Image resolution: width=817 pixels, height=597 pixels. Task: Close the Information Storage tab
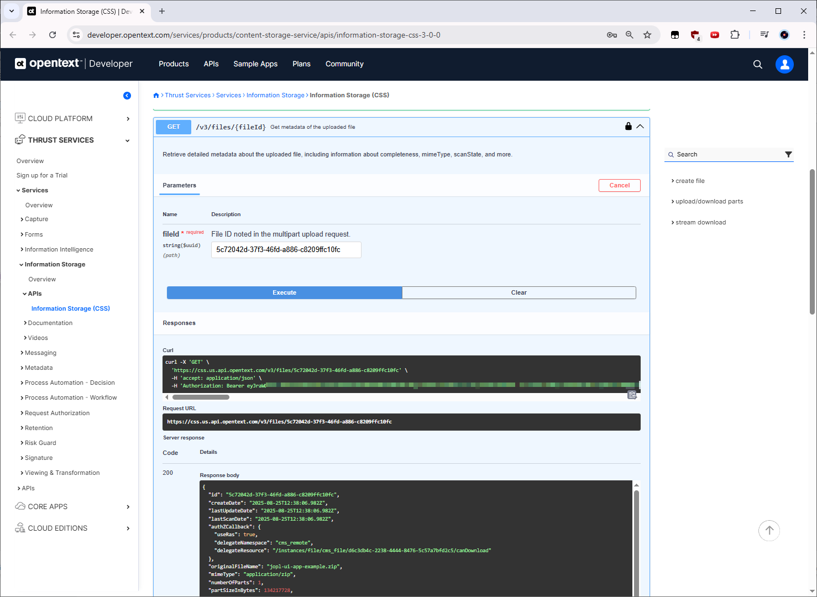(142, 11)
